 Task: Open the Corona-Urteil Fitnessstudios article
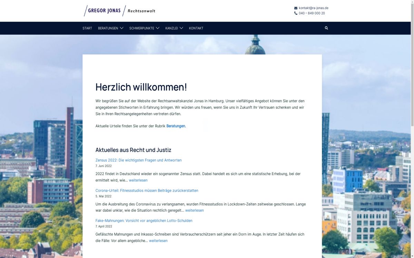(x=147, y=190)
